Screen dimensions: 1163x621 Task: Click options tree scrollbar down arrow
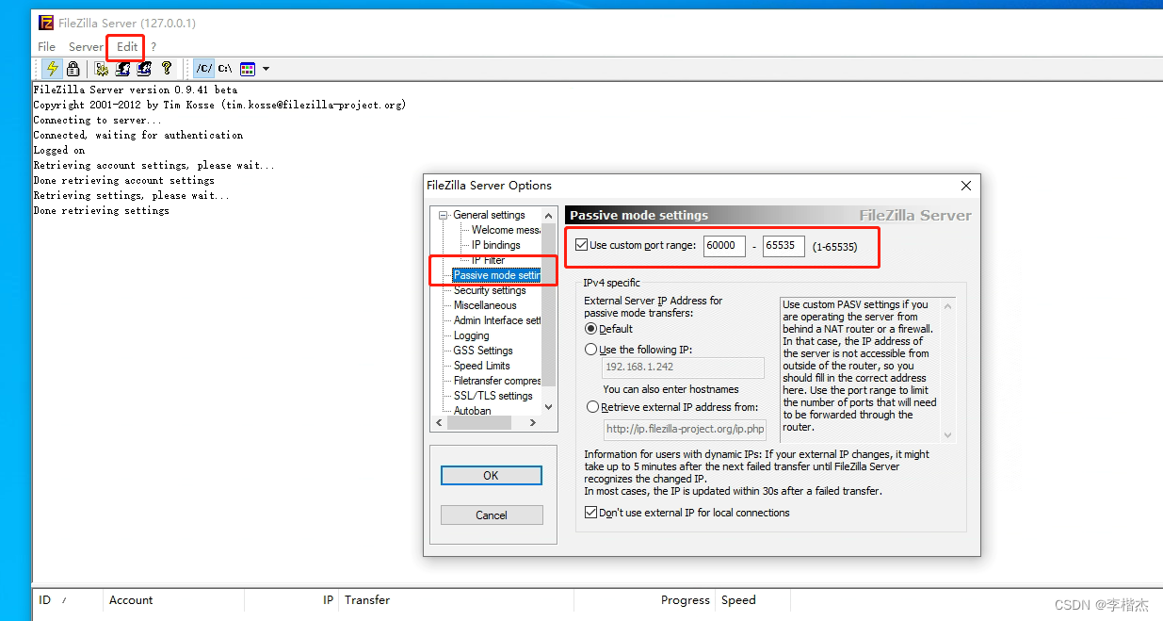pyautogui.click(x=549, y=407)
